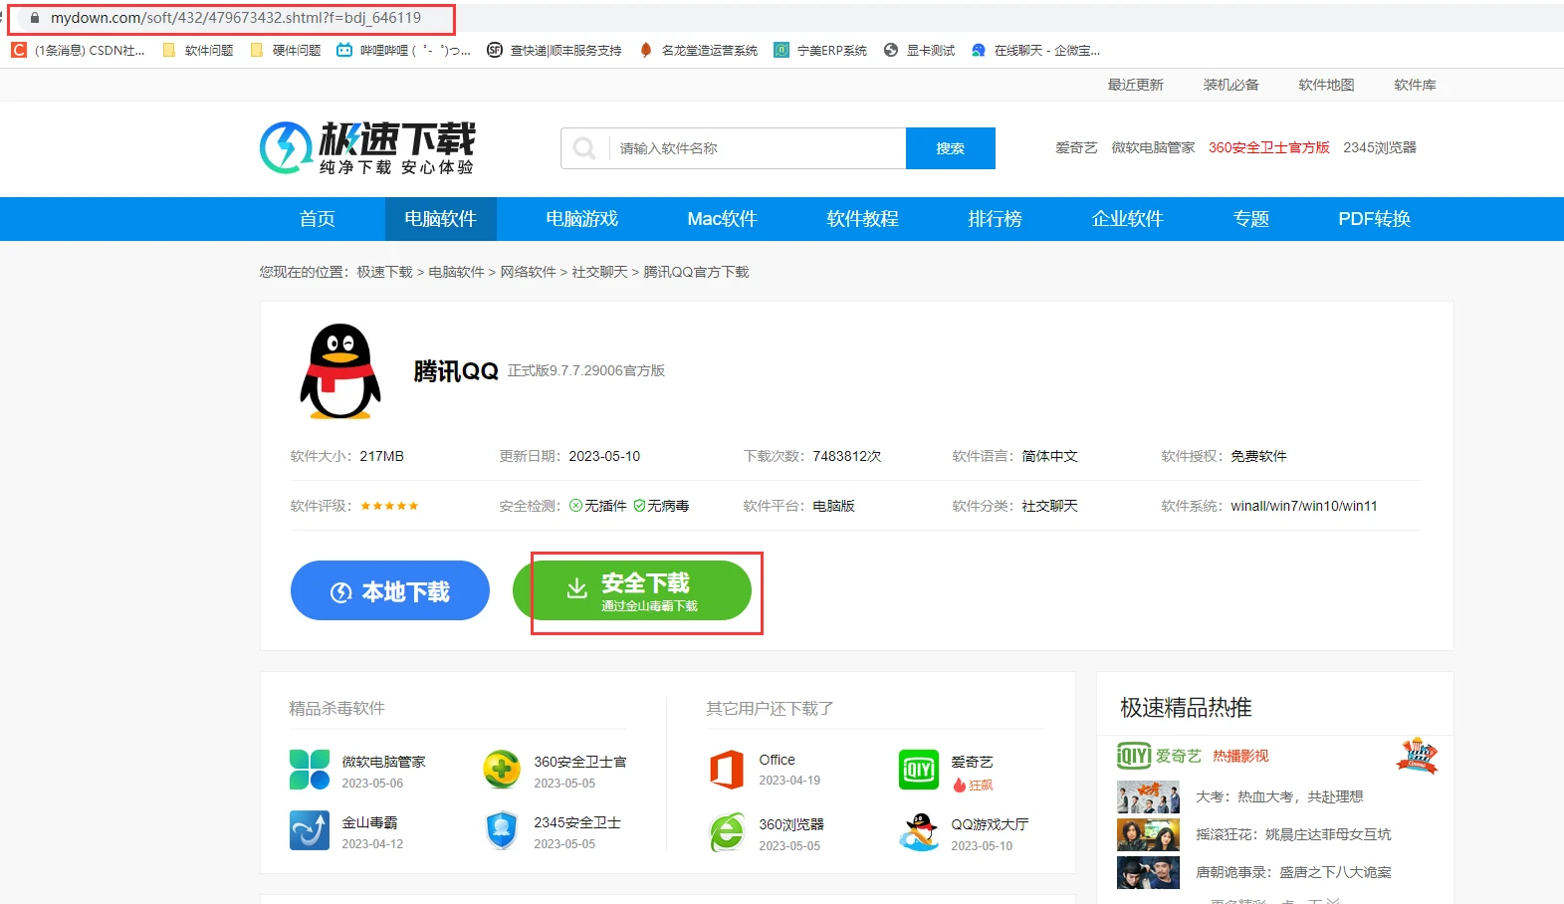Click the green 安全下载 button
This screenshot has height=904, width=1564.
[x=632, y=590]
